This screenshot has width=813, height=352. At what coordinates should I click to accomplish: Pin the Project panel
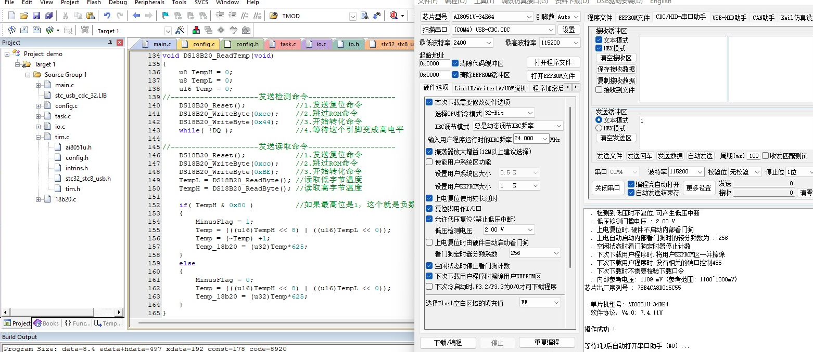110,42
